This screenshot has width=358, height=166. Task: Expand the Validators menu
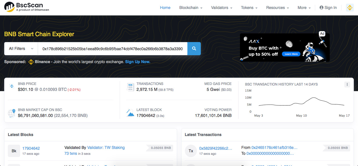(x=222, y=8)
